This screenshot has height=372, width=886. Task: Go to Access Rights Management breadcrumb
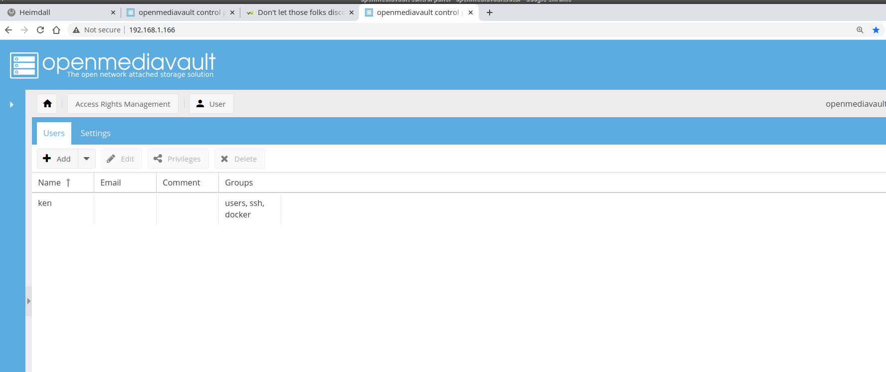123,104
